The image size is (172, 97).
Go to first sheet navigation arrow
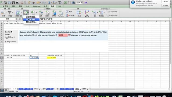[x=10, y=89]
